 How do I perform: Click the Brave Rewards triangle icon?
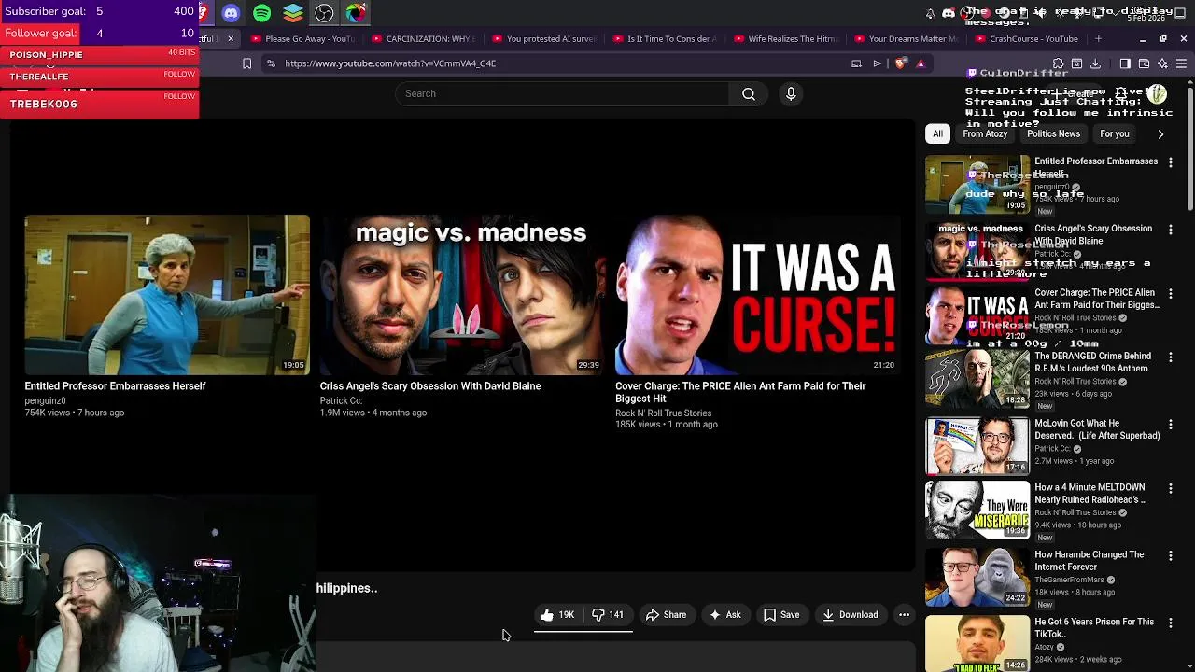tap(921, 63)
